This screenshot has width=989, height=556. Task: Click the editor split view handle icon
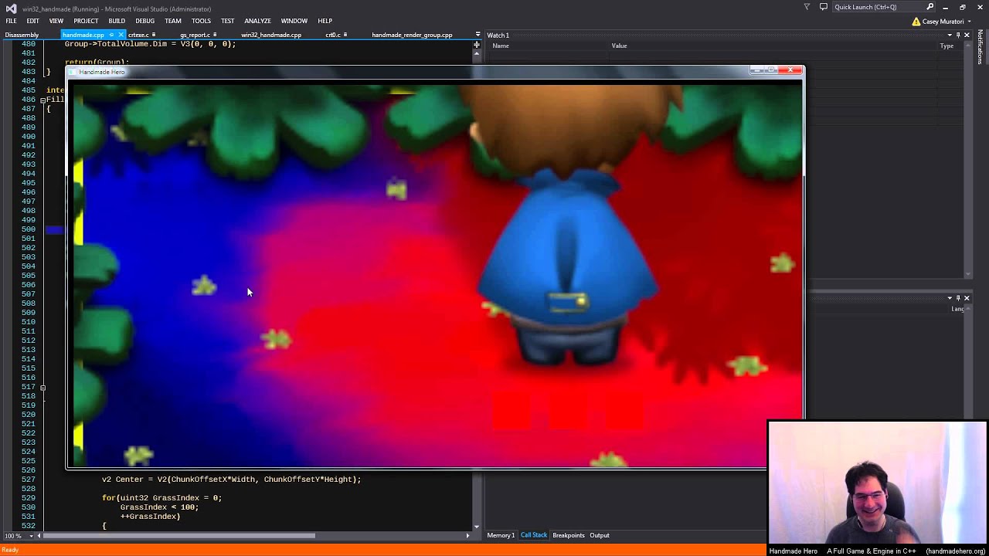click(x=477, y=45)
